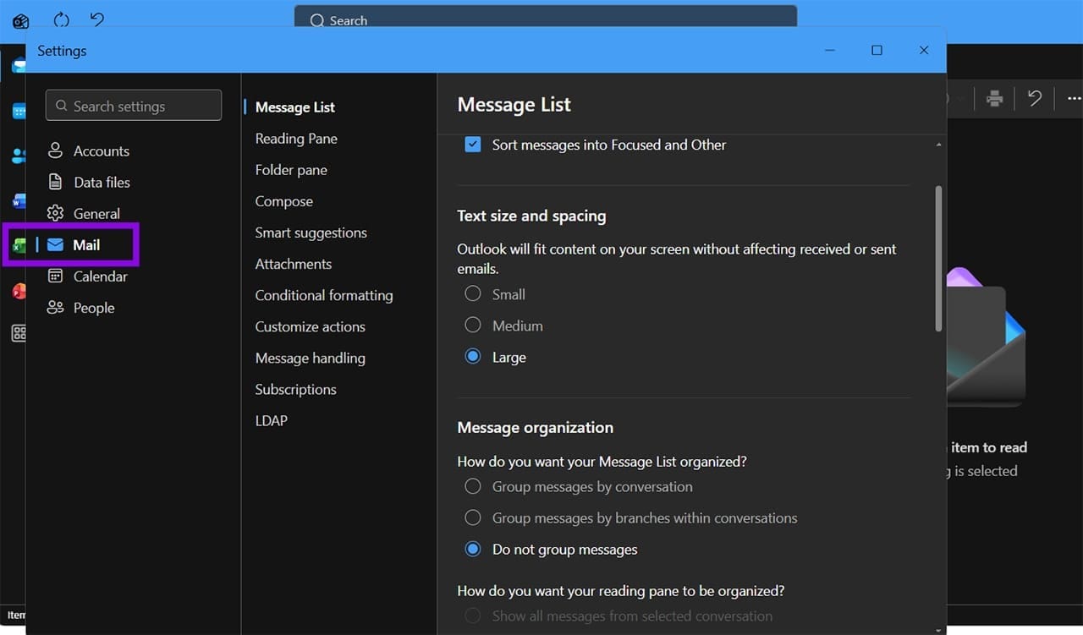Open Message handling settings

tap(311, 358)
